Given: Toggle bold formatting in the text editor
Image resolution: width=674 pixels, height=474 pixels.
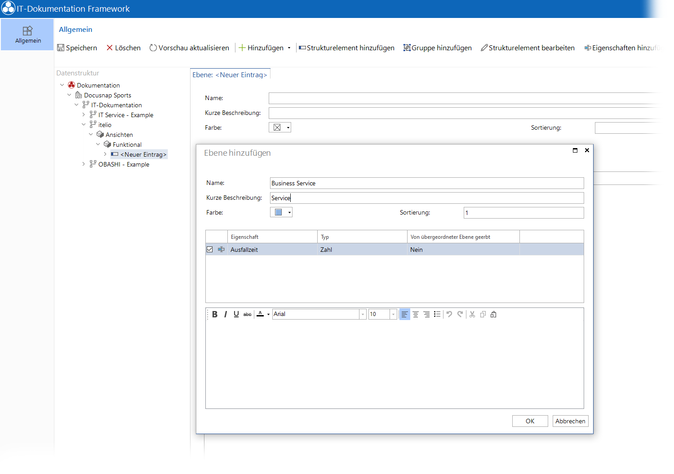Looking at the screenshot, I should point(215,314).
